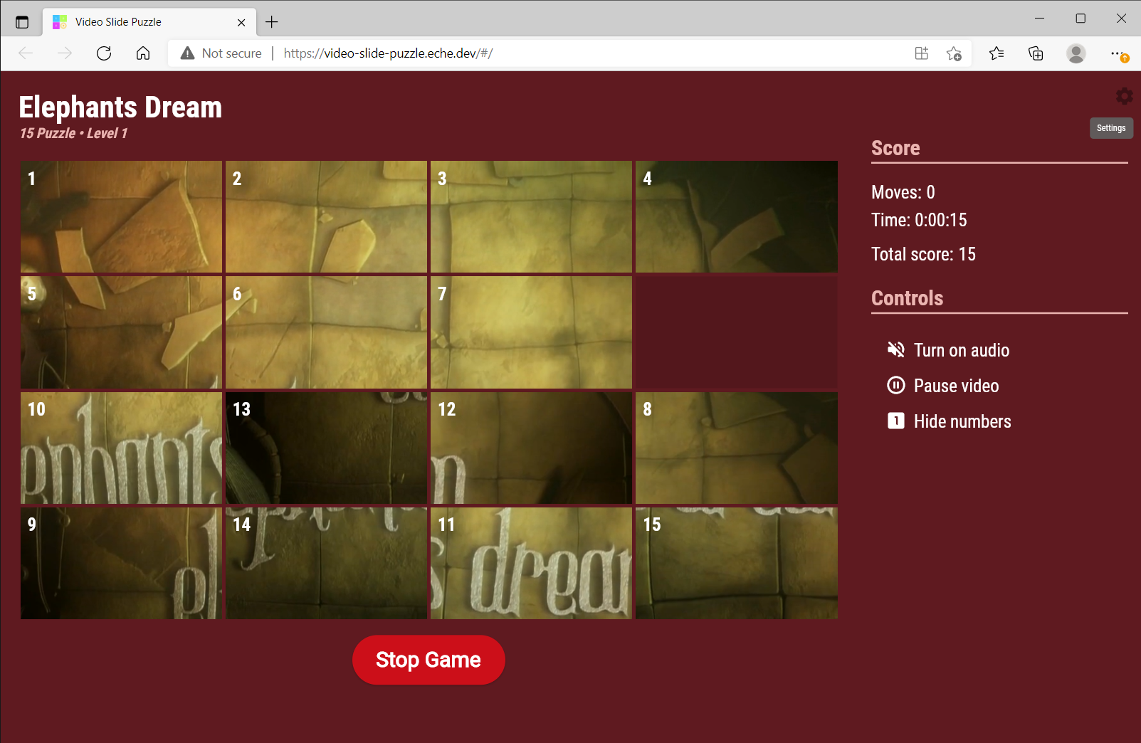This screenshot has width=1141, height=743.
Task: Select puzzle tile 9
Action: pyautogui.click(x=121, y=563)
